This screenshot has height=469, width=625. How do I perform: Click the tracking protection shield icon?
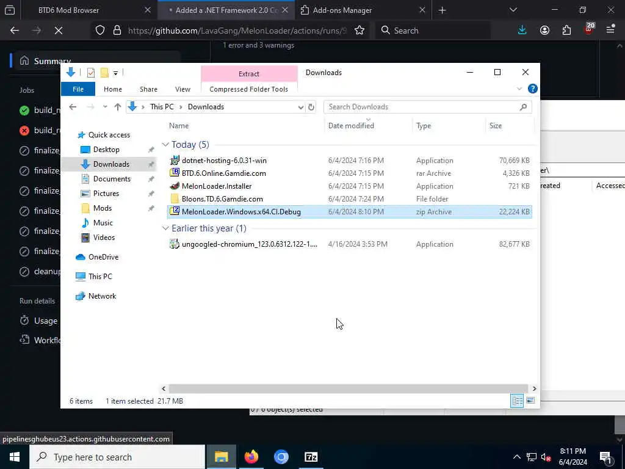(x=100, y=31)
